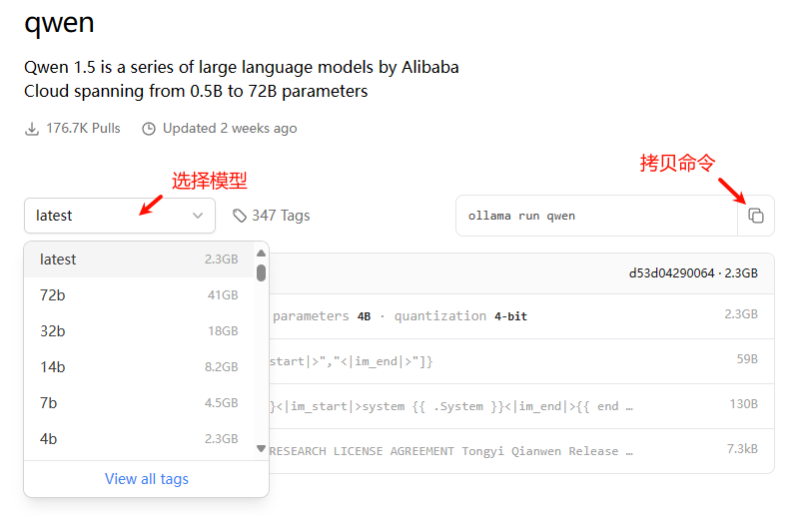This screenshot has height=516, width=799.
Task: Click the clock Updated icon
Action: coord(149,129)
